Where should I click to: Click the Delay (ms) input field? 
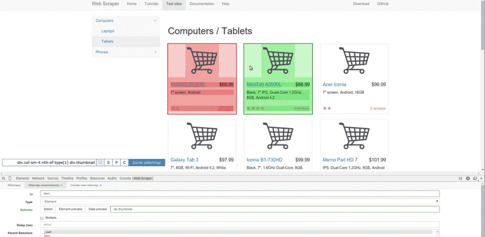click(x=240, y=225)
